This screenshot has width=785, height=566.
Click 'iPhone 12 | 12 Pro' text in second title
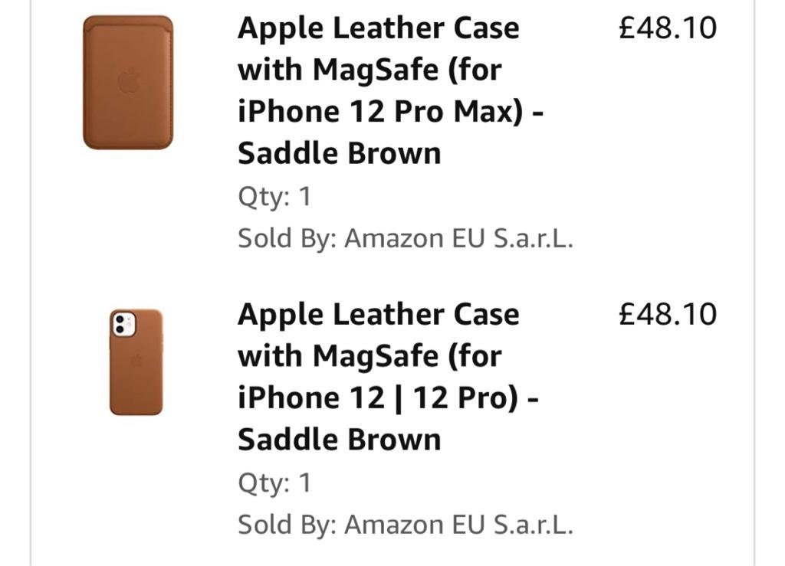(x=377, y=398)
